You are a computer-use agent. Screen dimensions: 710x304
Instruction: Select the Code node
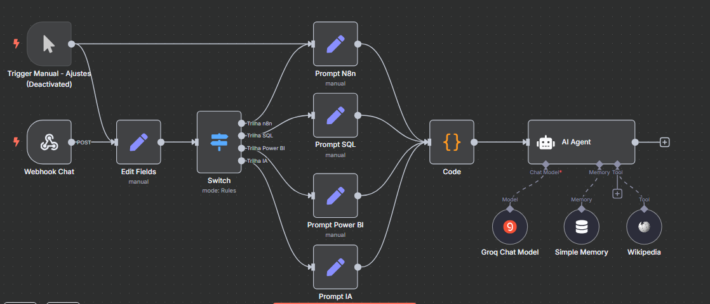click(452, 142)
